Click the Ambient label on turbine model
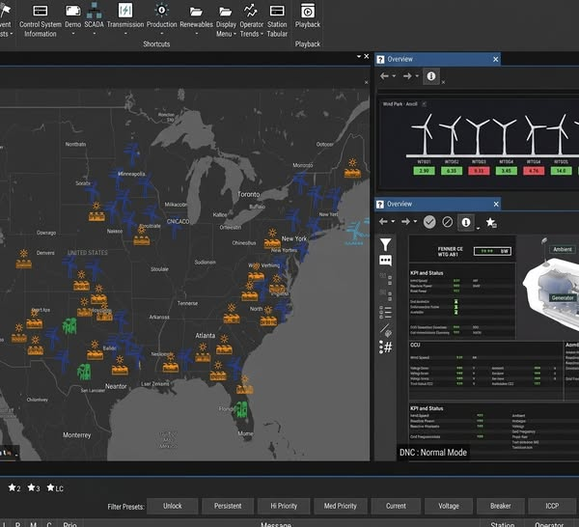579x527 pixels. coord(563,250)
